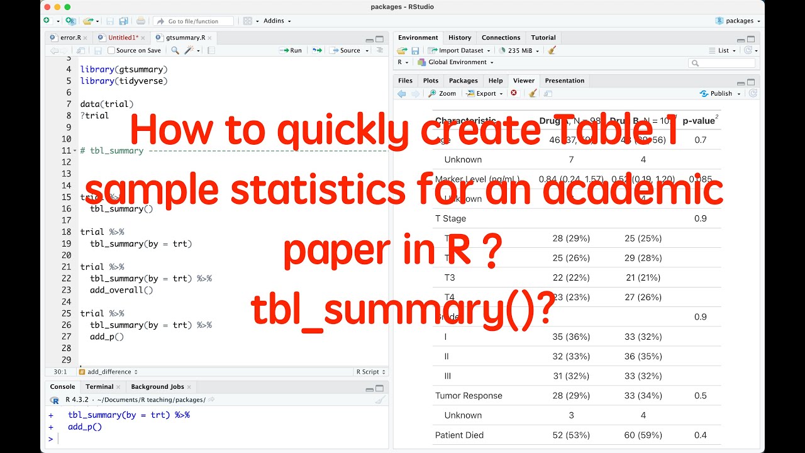Open the packages project dropdown
805x453 pixels.
tap(738, 21)
